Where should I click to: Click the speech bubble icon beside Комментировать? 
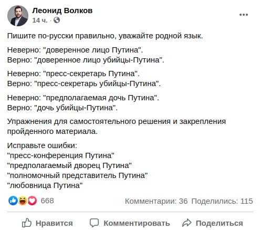click(95, 223)
